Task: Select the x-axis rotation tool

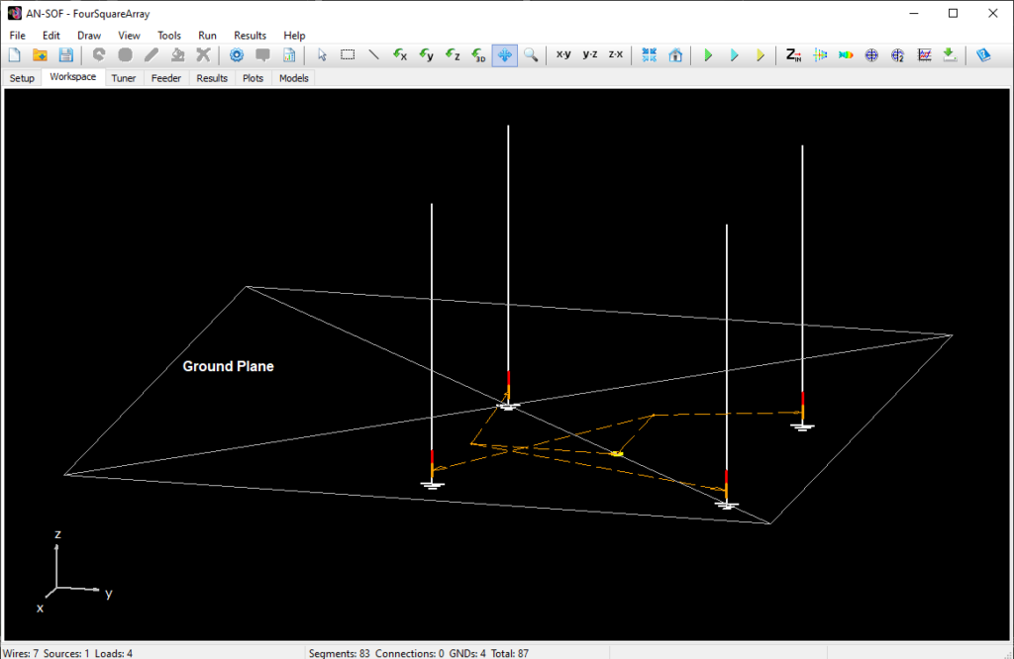Action: 400,55
